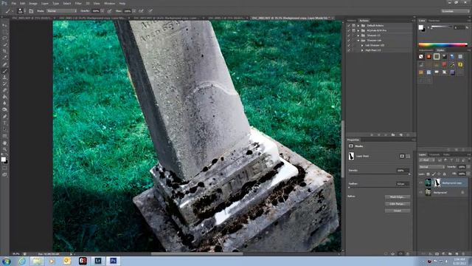Expand the Default Actions set
Viewport: 472px width, 266px height.
358,26
